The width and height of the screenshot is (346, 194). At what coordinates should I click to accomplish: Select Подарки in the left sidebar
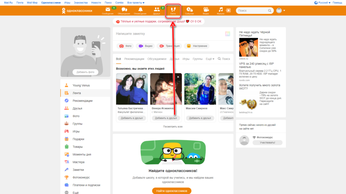(x=78, y=139)
